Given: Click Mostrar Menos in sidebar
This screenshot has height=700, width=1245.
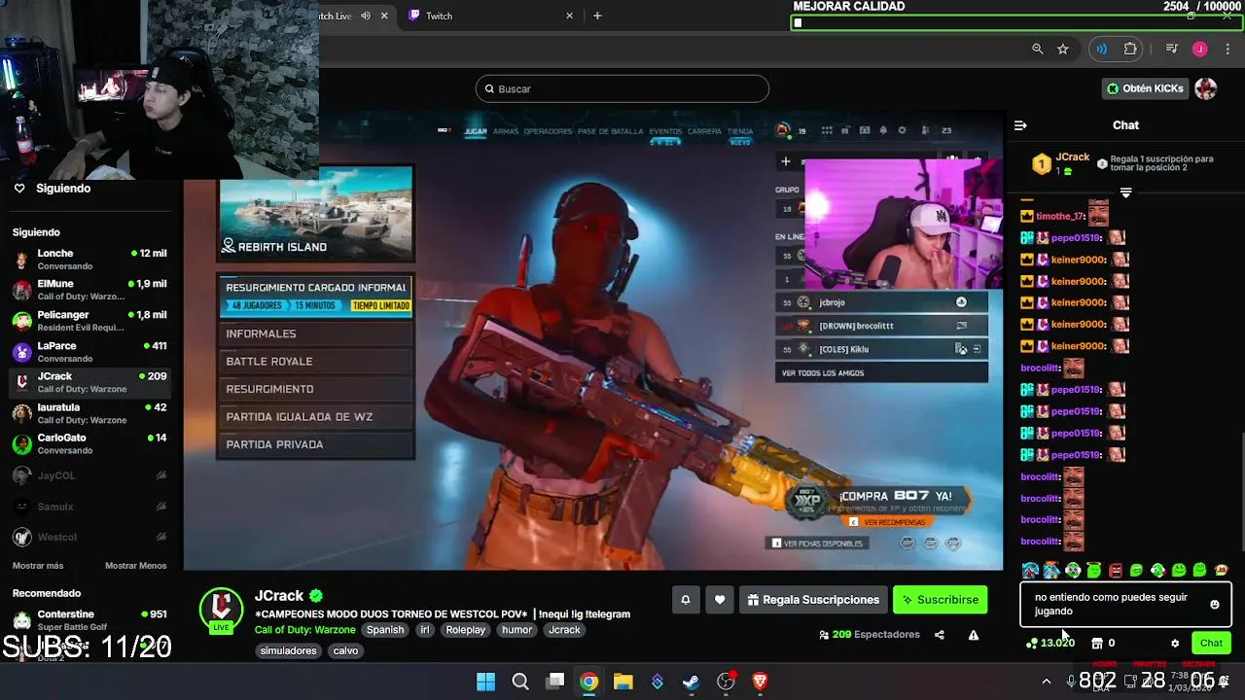Looking at the screenshot, I should pyautogui.click(x=135, y=566).
